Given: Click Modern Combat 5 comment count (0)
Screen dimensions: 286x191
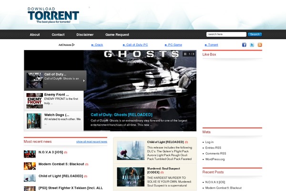Looking at the screenshot, I should tap(87, 164).
